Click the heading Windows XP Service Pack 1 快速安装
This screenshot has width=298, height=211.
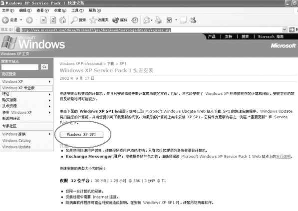point(106,70)
